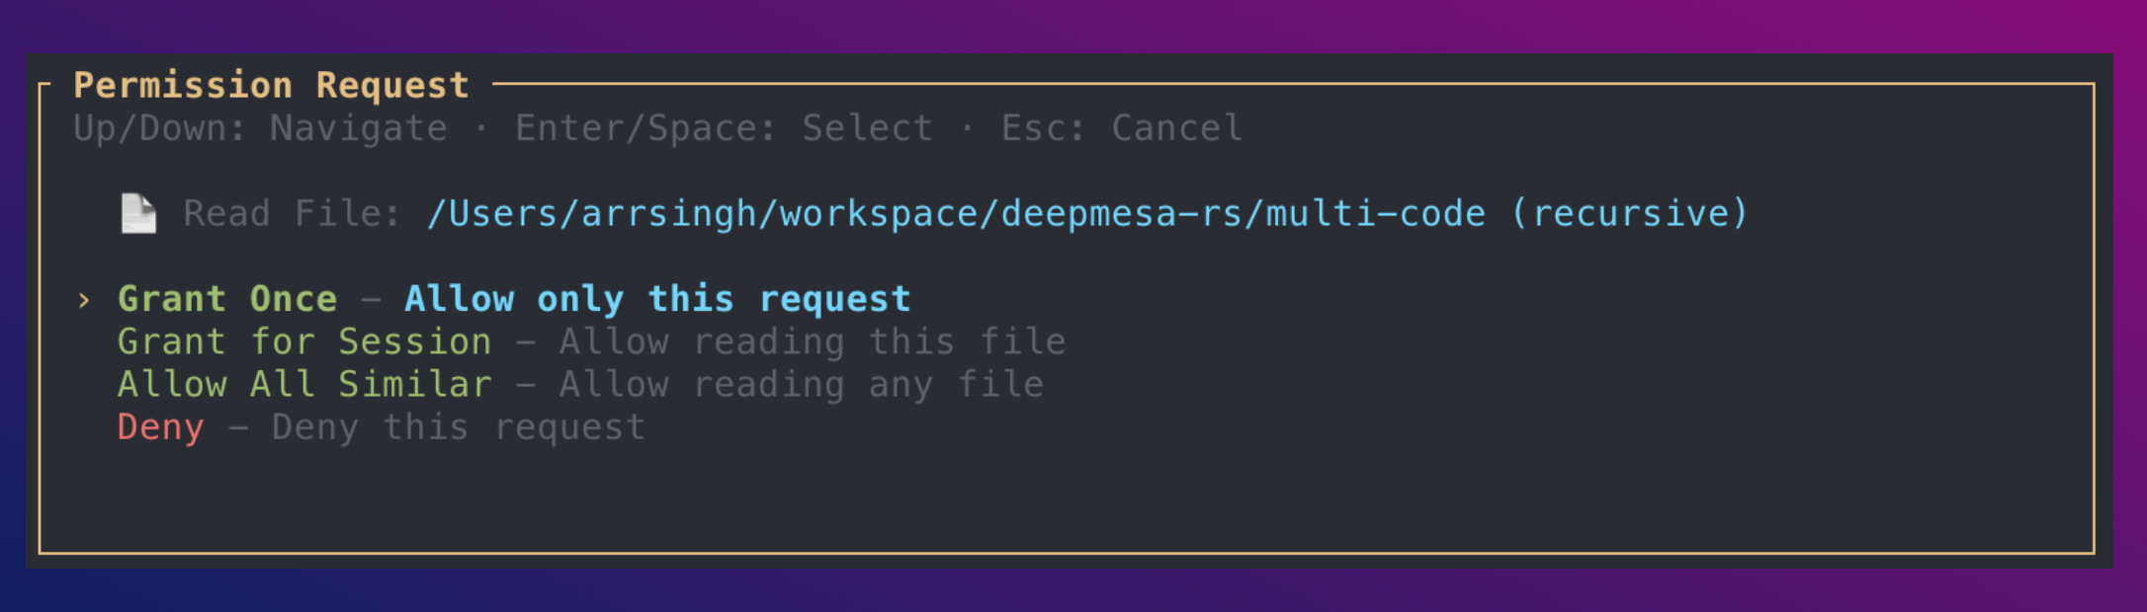Click 'Allow reading this file' description text
The image size is (2147, 612).
(811, 341)
